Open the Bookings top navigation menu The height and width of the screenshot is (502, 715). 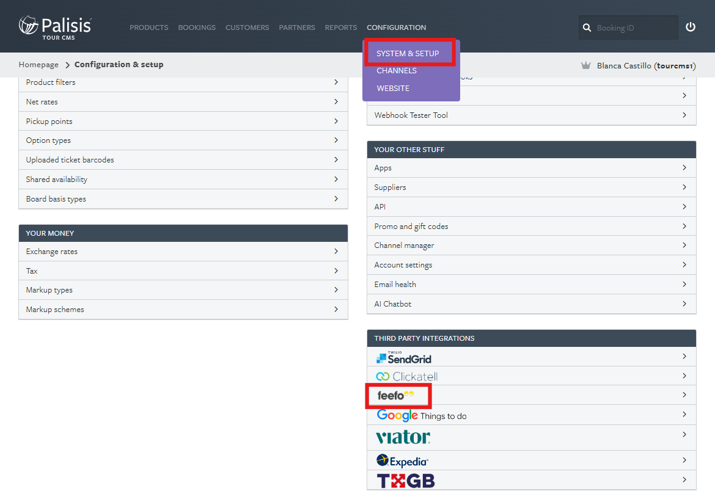tap(197, 27)
